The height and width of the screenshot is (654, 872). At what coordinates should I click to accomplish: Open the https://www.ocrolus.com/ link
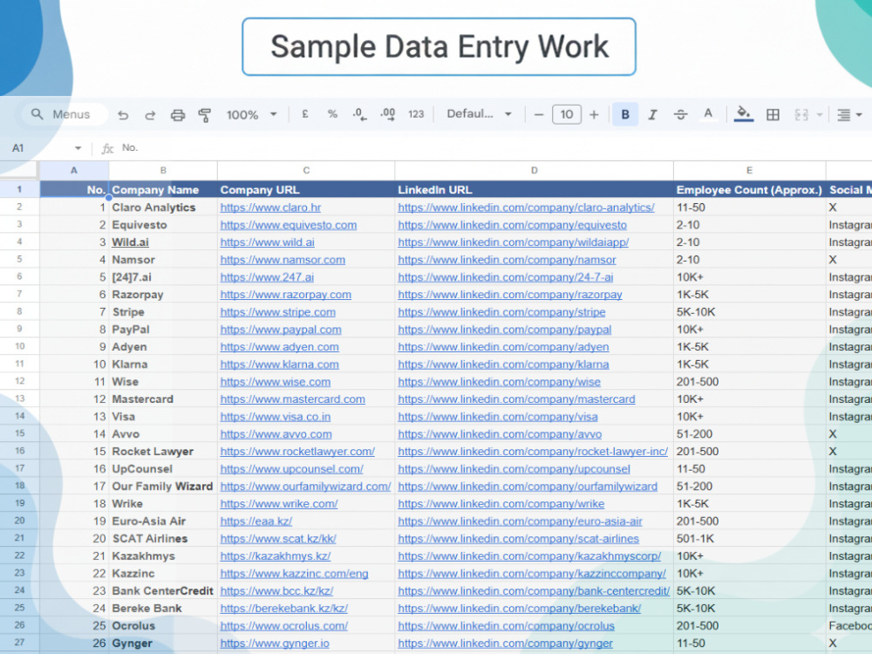point(283,625)
